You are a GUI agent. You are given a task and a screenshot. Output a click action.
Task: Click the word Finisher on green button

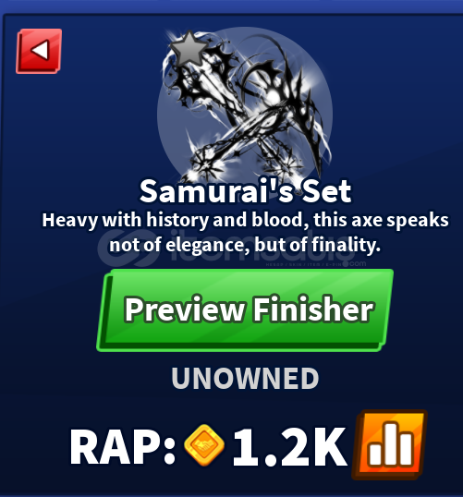[x=312, y=309]
